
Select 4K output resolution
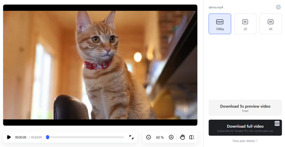point(271,23)
